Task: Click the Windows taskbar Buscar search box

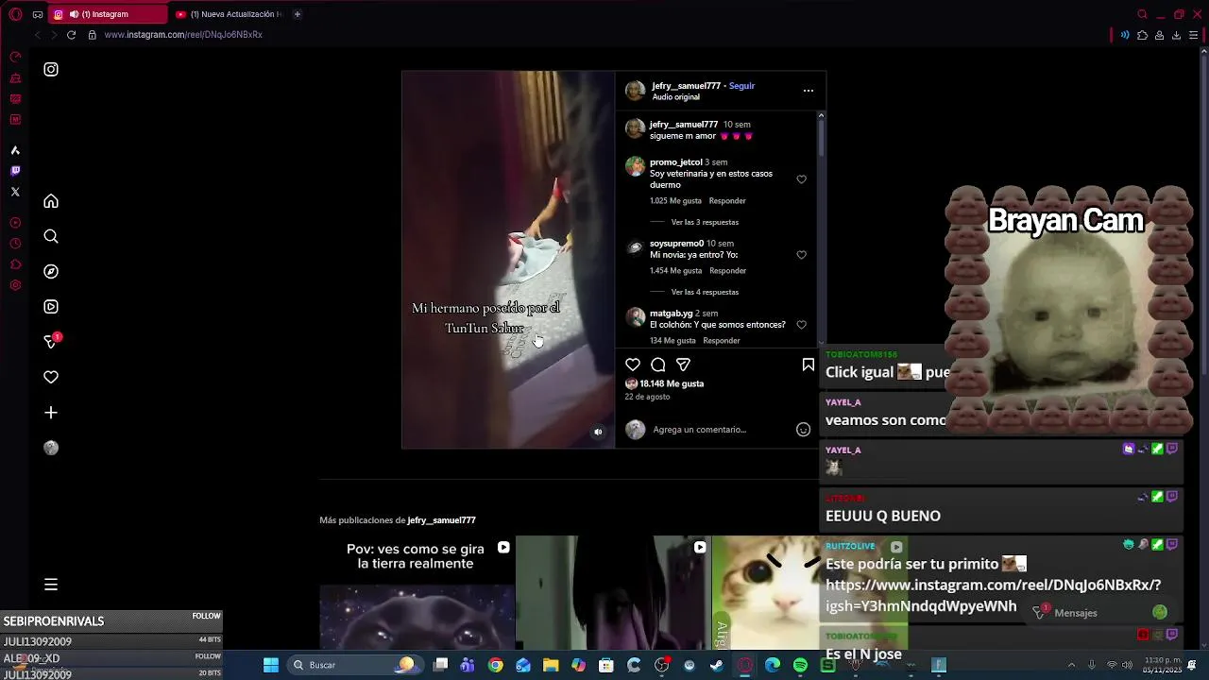Action: [353, 665]
